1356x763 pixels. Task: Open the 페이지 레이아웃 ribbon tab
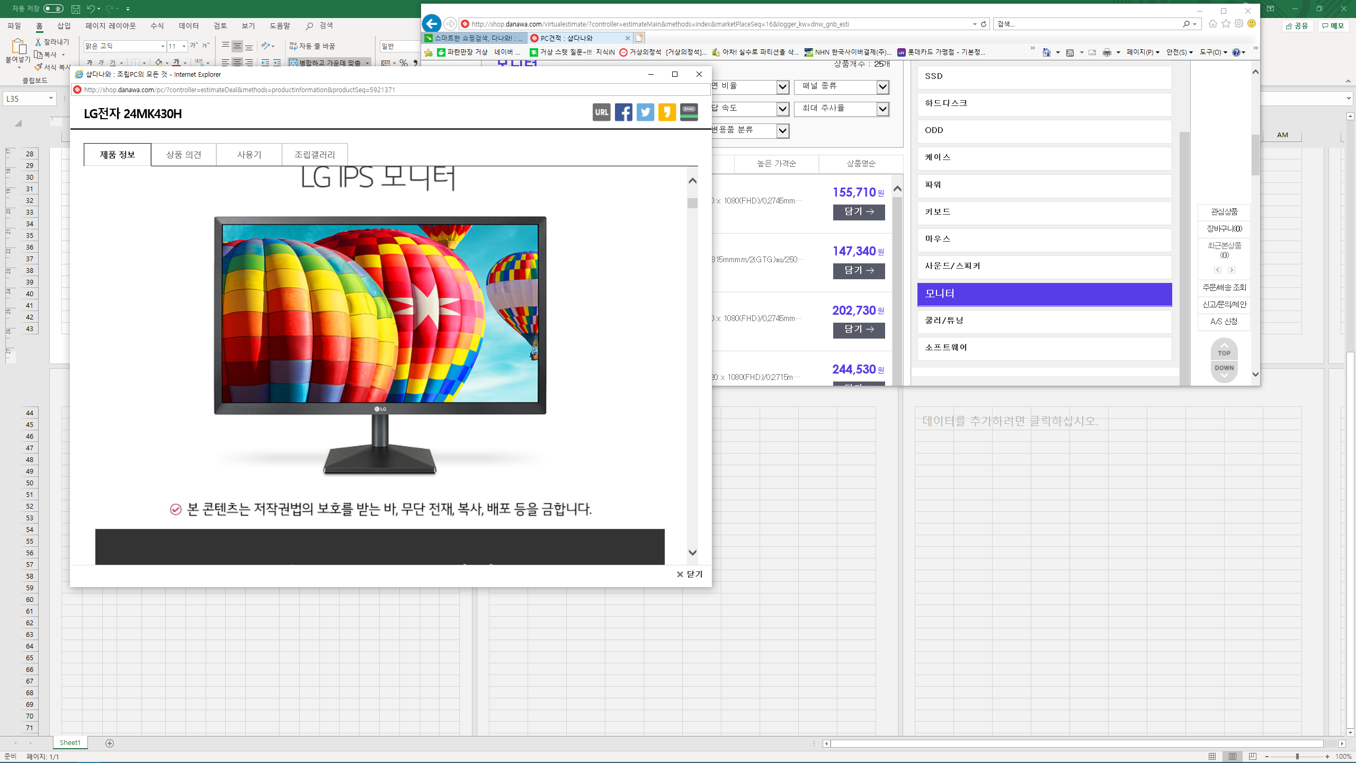[111, 25]
